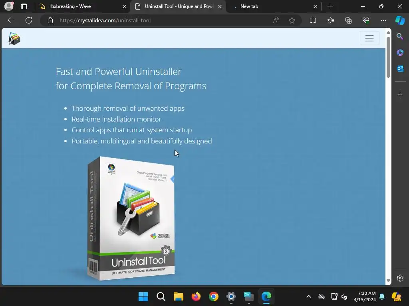View site information lock icon
The width and height of the screenshot is (409, 306).
(50, 20)
